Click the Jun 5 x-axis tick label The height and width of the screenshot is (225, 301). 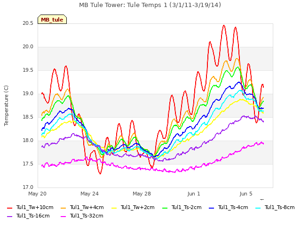246,194
